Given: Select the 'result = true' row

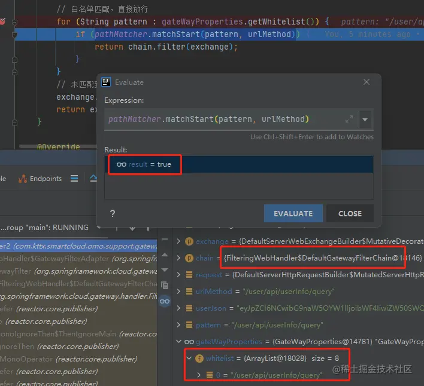Looking at the screenshot, I should click(x=239, y=164).
